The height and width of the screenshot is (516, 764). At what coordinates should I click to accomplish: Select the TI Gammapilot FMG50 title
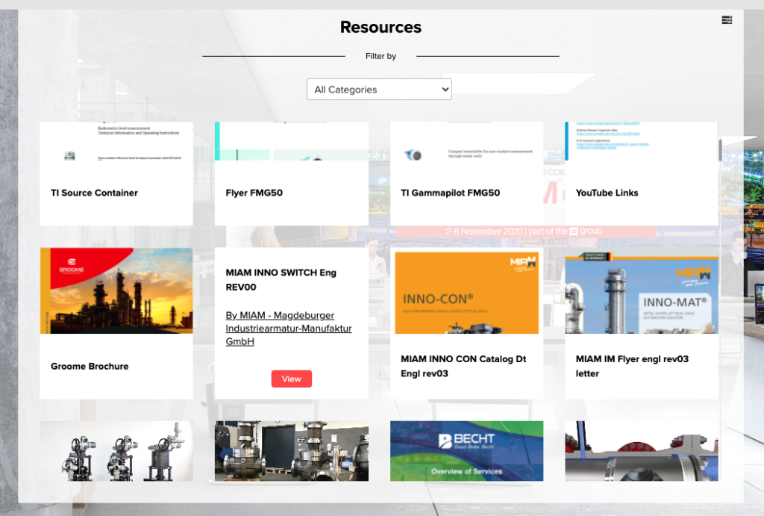click(450, 193)
